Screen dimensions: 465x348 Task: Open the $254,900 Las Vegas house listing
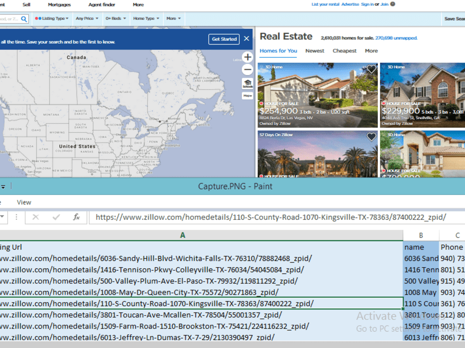tap(318, 95)
